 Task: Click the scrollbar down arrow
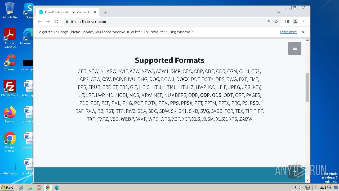[307, 180]
